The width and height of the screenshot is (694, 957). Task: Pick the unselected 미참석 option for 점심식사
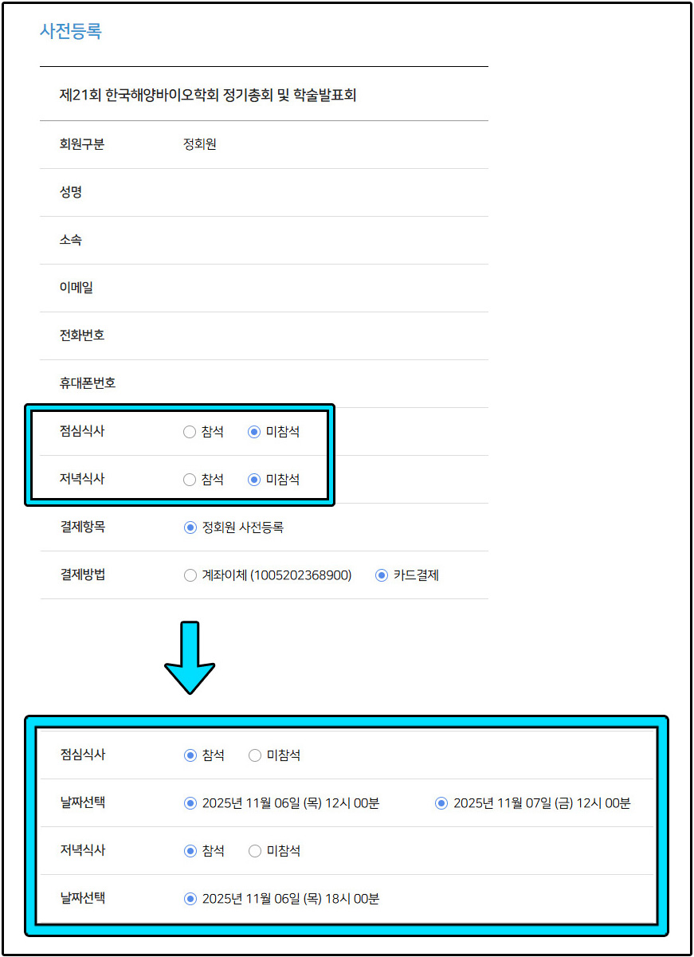(x=255, y=755)
